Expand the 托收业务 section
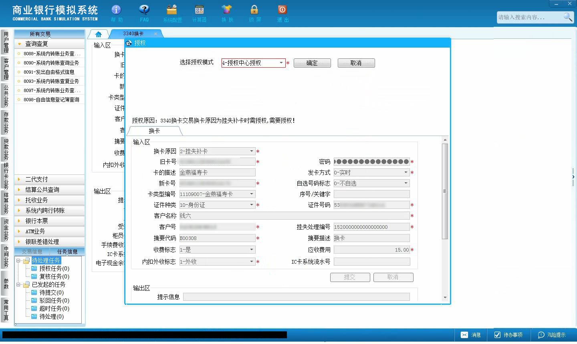This screenshot has height=344, width=577. (x=50, y=200)
